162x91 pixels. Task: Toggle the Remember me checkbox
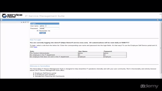[38, 31]
